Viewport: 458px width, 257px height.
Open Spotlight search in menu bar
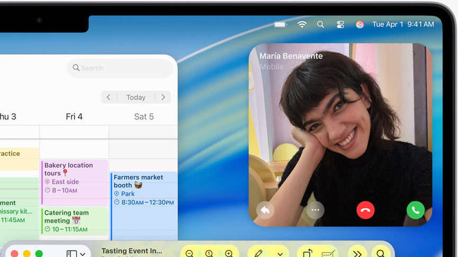(x=320, y=24)
